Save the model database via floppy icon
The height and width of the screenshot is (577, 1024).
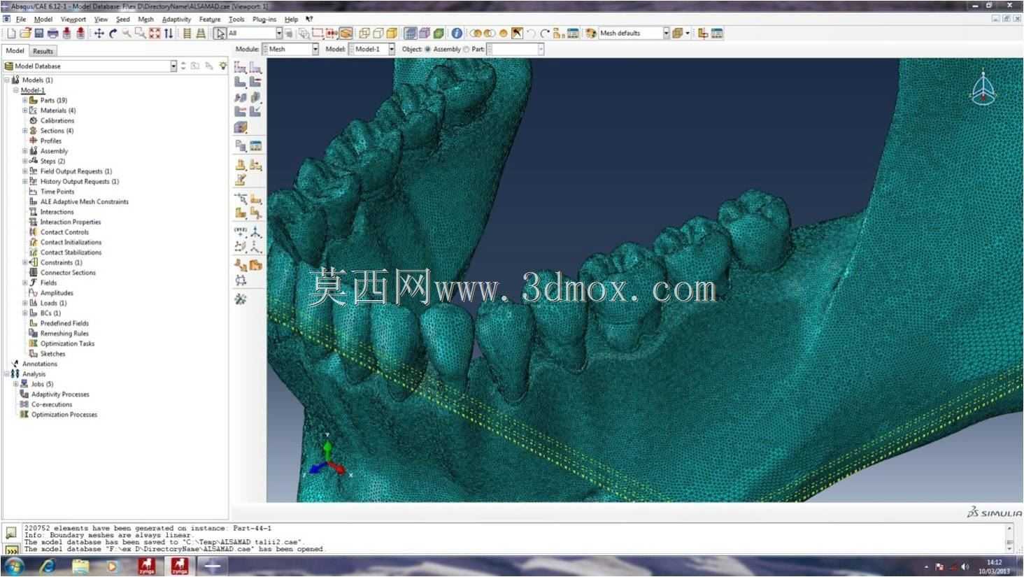[x=38, y=33]
